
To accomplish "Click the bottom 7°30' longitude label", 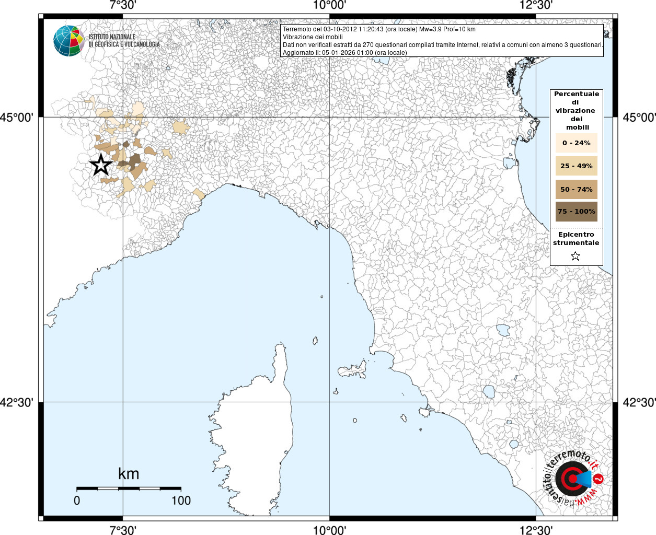I will [123, 530].
